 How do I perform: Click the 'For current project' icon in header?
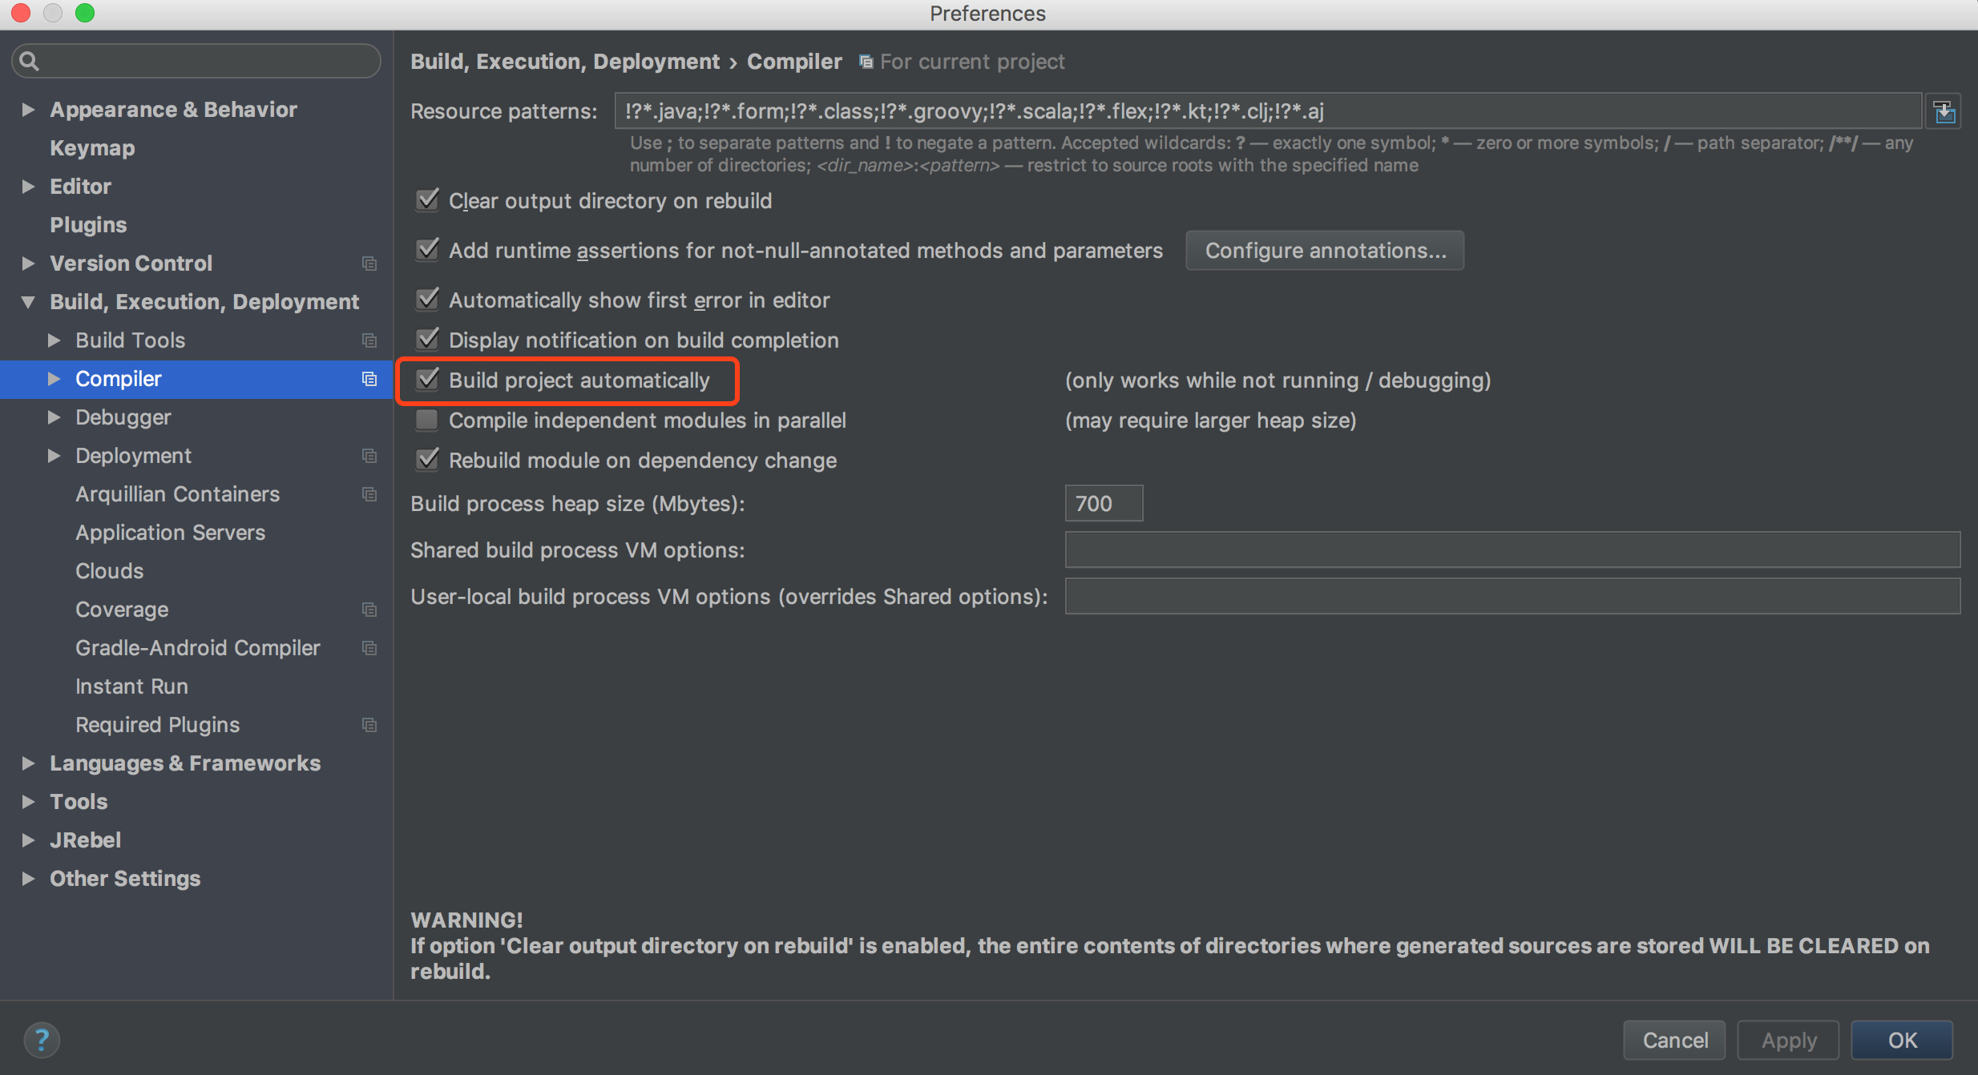pos(866,62)
